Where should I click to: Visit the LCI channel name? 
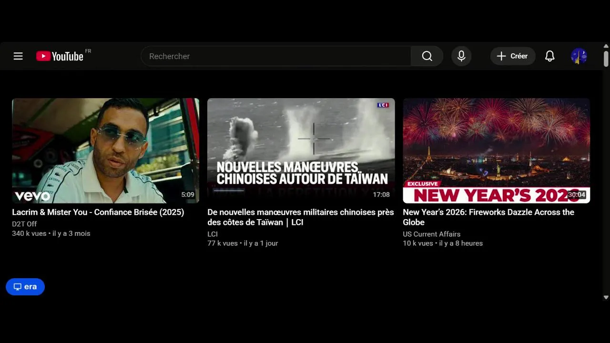click(x=213, y=234)
